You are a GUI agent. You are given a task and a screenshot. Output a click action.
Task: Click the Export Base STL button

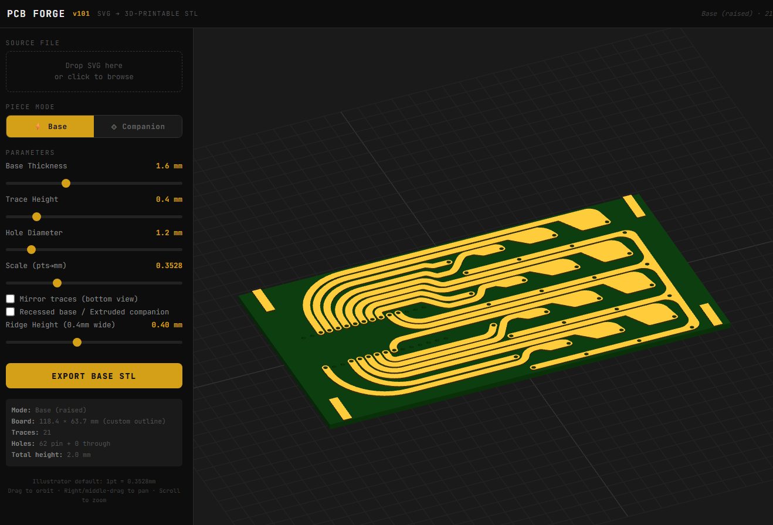(94, 376)
